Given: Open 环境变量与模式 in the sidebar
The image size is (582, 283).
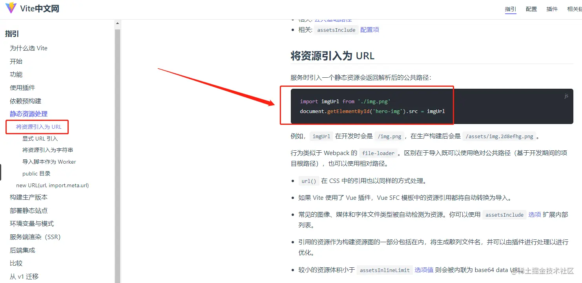Looking at the screenshot, I should (32, 224).
